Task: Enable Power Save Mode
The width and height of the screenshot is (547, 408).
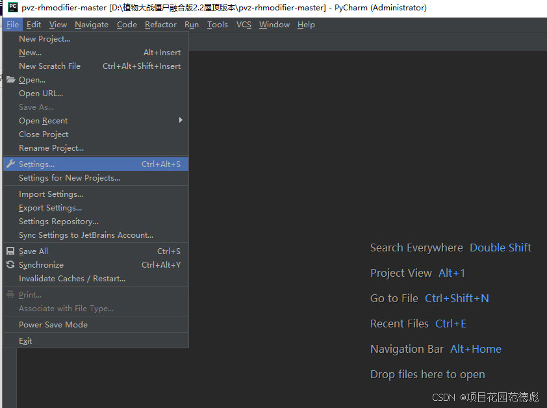Action: 53,324
